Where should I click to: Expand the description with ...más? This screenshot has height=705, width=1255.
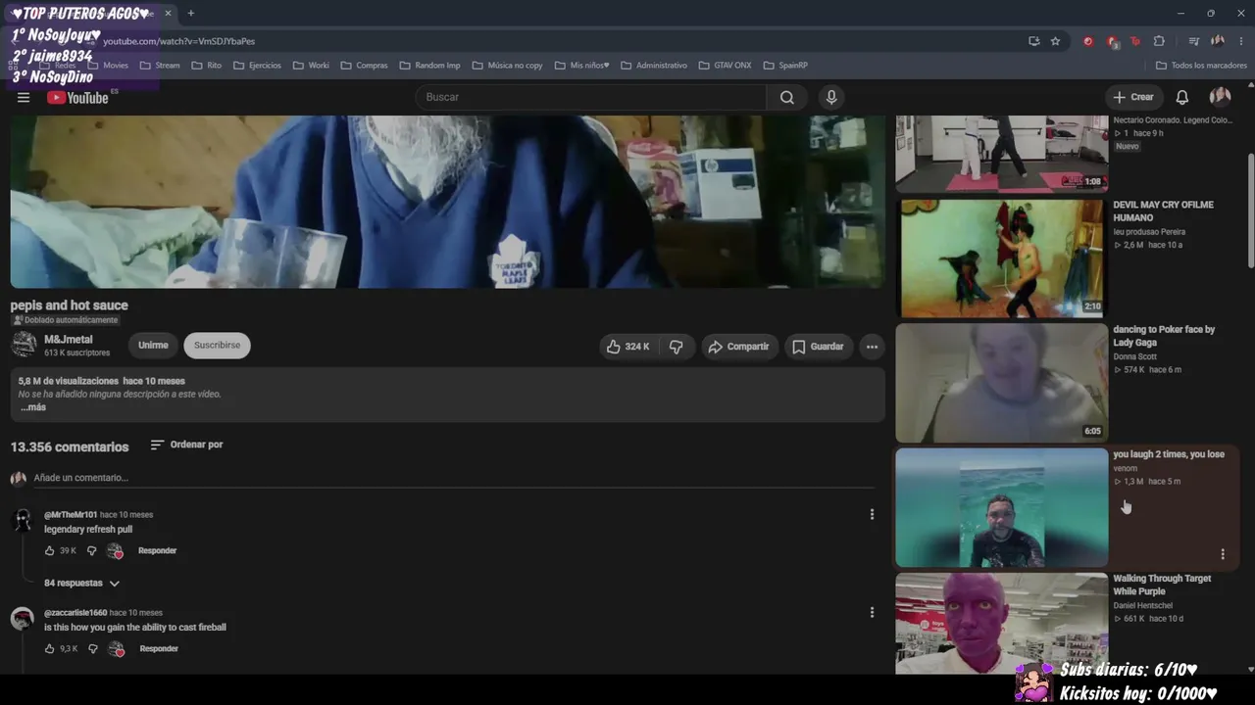33,407
